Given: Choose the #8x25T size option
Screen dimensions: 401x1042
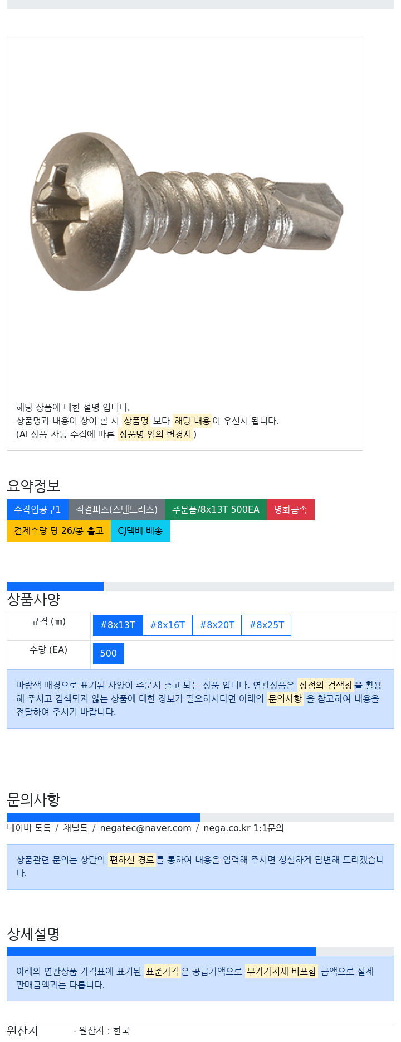Looking at the screenshot, I should (x=266, y=625).
